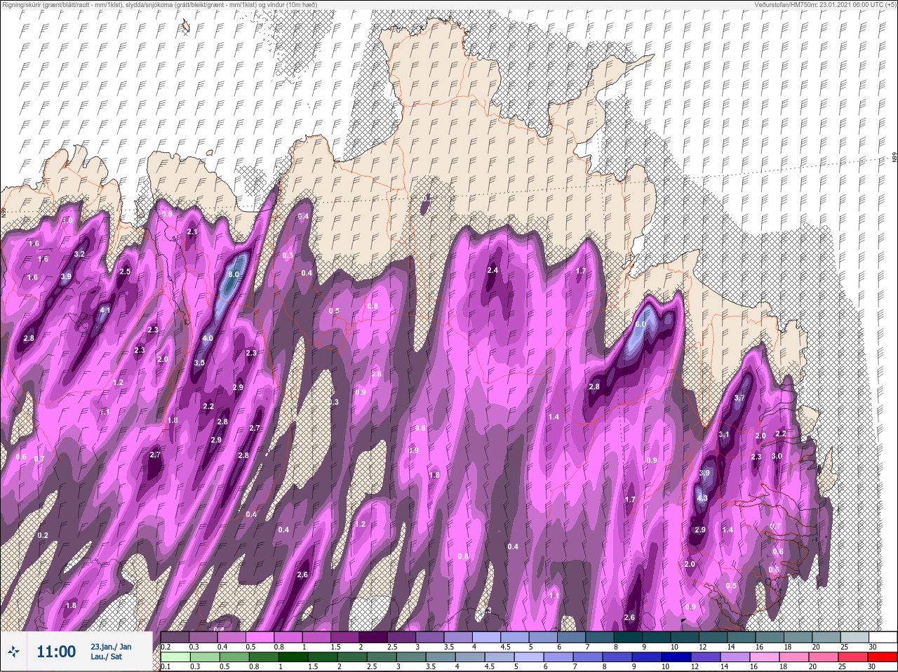898x672 pixels.
Task: Pick the upper legend swatch between 4 and 4.5
Action: coord(487,637)
